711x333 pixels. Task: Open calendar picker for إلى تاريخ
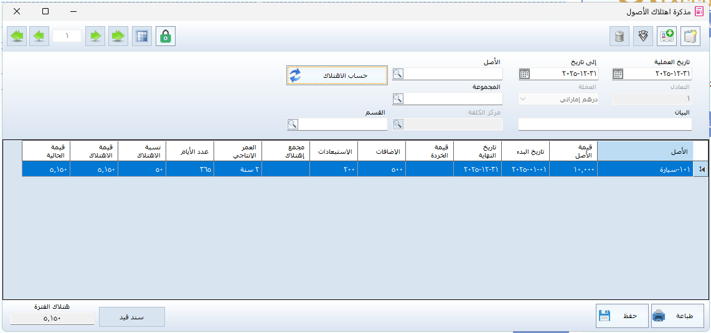(x=524, y=74)
